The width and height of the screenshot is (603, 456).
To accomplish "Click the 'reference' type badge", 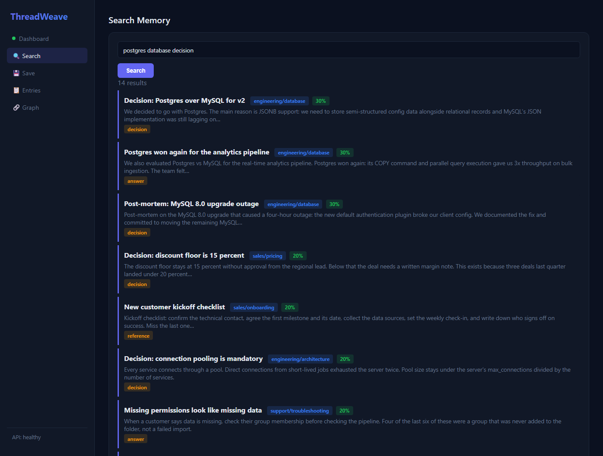I will click(x=138, y=336).
